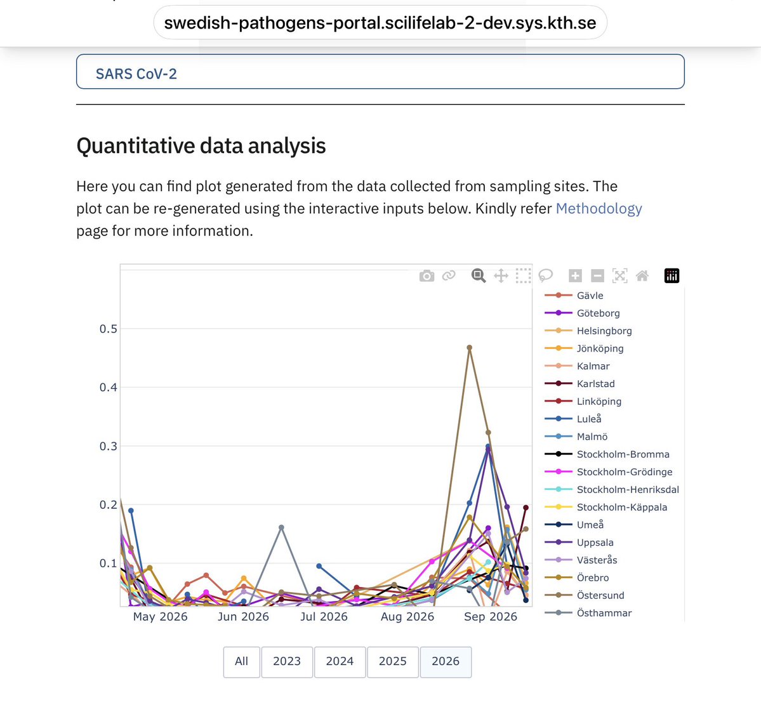The width and height of the screenshot is (761, 705).
Task: Choose the Lasso Select tool
Action: click(x=545, y=275)
